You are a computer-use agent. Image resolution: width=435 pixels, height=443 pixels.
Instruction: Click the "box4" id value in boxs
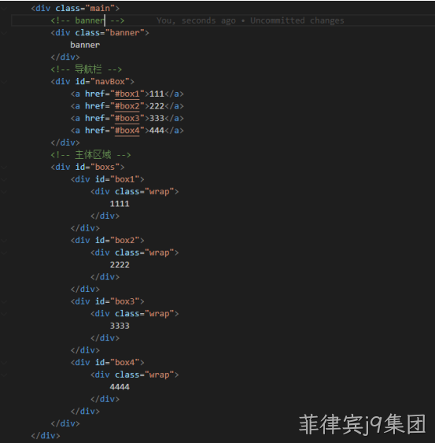pos(125,363)
